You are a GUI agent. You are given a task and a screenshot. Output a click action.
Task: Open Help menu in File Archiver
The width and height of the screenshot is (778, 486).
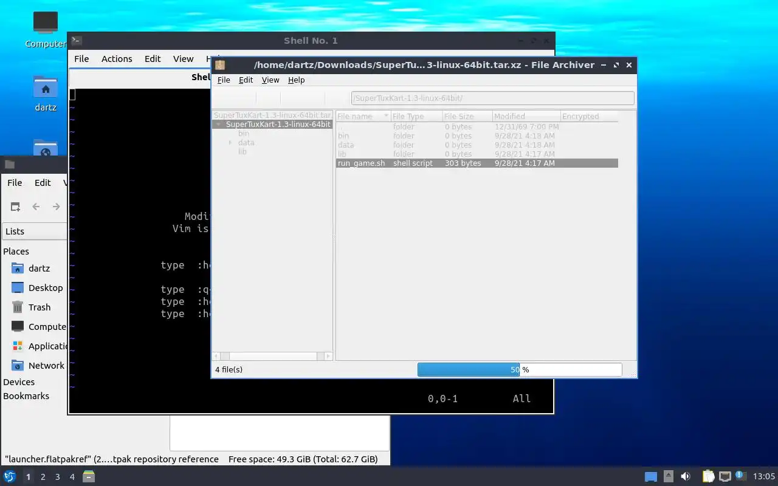coord(296,80)
